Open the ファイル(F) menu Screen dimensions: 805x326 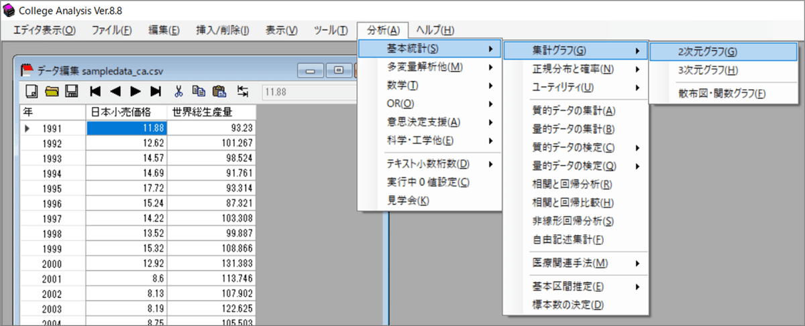(111, 30)
